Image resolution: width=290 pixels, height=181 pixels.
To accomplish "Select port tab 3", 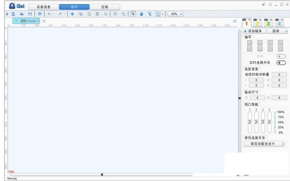I will [268, 24].
